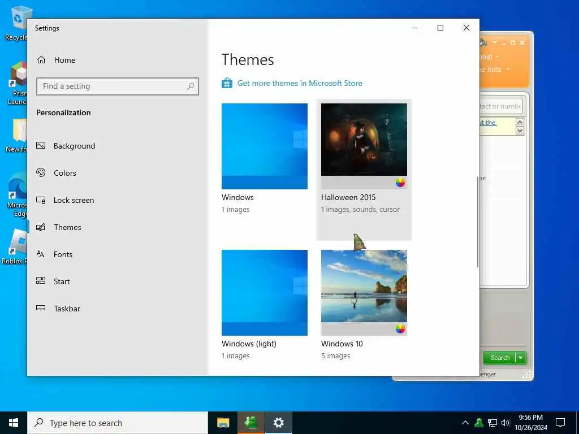Image resolution: width=579 pixels, height=434 pixels.
Task: Click the underlined link in Messenger banner
Action: tap(488, 123)
